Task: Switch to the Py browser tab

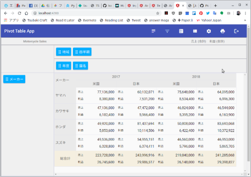Action: [x=71, y=6]
